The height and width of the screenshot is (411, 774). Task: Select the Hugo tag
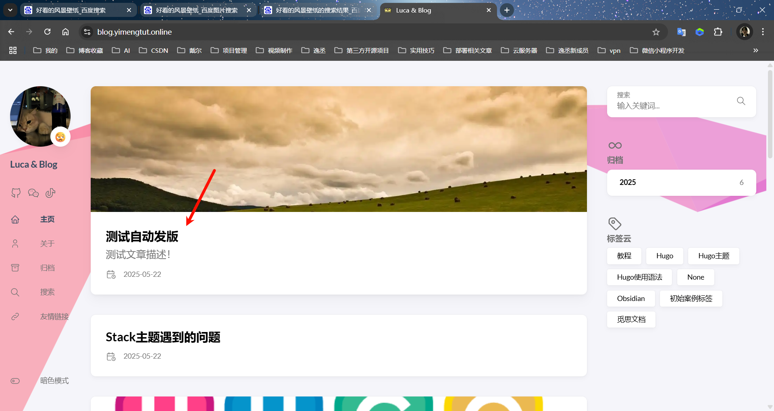(664, 256)
